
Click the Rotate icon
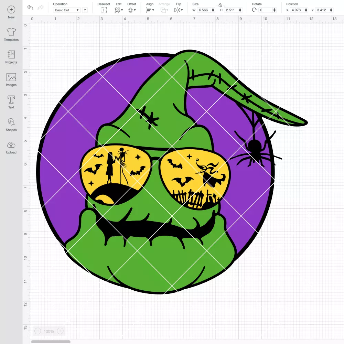click(254, 10)
